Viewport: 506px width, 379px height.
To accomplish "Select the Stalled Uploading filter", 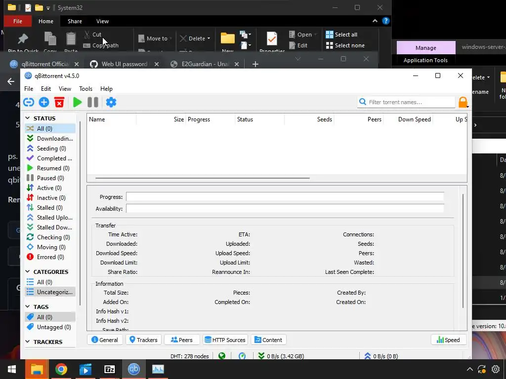I will pos(50,218).
